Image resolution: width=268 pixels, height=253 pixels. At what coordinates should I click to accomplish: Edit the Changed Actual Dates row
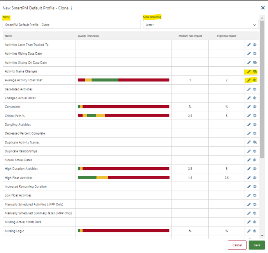point(249,98)
